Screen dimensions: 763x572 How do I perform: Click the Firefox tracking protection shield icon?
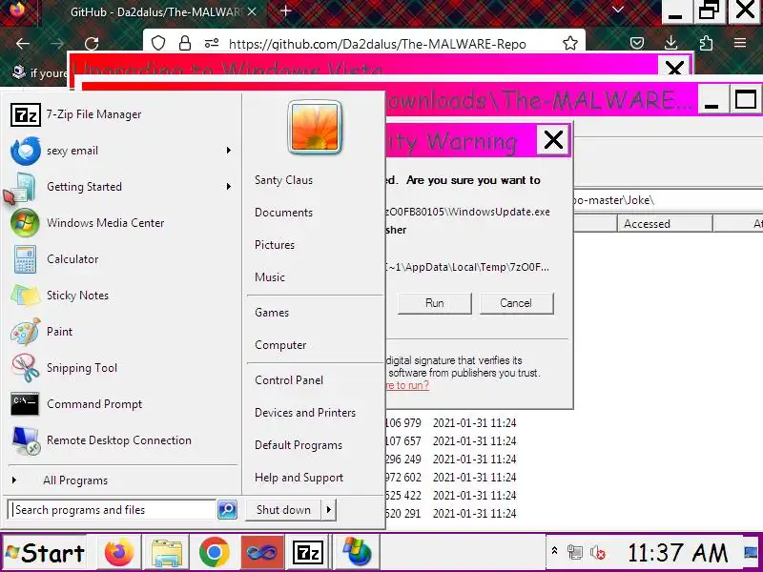158,44
